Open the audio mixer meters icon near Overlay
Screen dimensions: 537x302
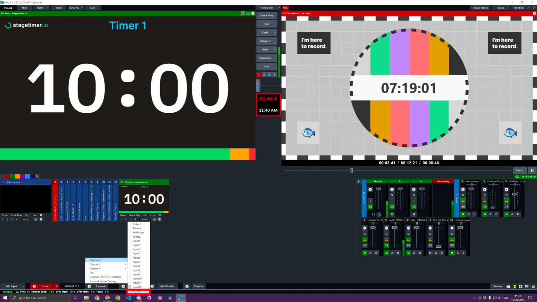coord(514,286)
